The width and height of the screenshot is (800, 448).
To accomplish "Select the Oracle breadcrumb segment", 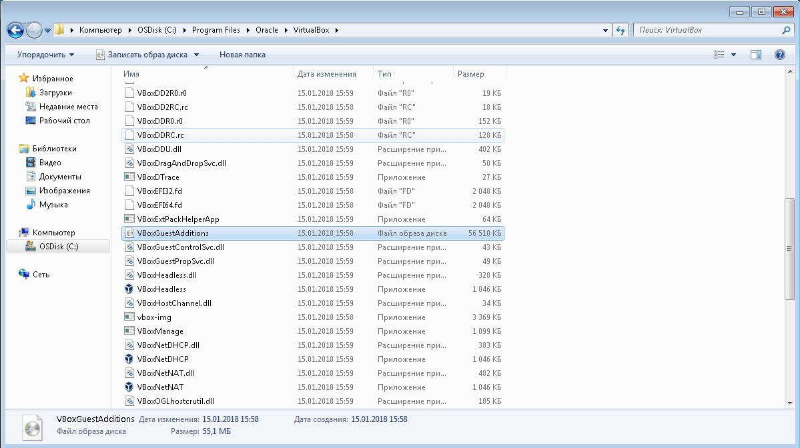I will point(267,30).
